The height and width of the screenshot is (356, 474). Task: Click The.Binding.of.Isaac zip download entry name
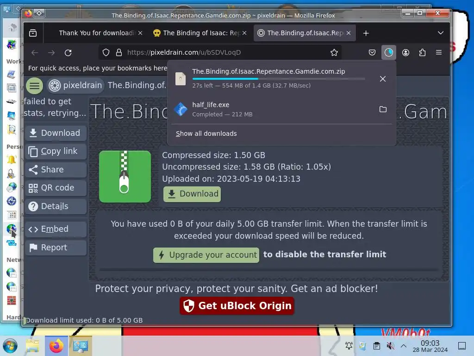[x=268, y=71]
